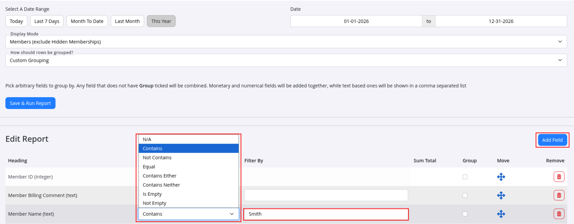Click the Add Field button
The height and width of the screenshot is (224, 574).
pyautogui.click(x=552, y=140)
